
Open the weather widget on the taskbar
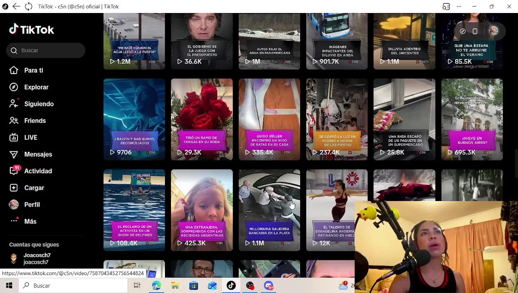pyautogui.click(x=344, y=286)
